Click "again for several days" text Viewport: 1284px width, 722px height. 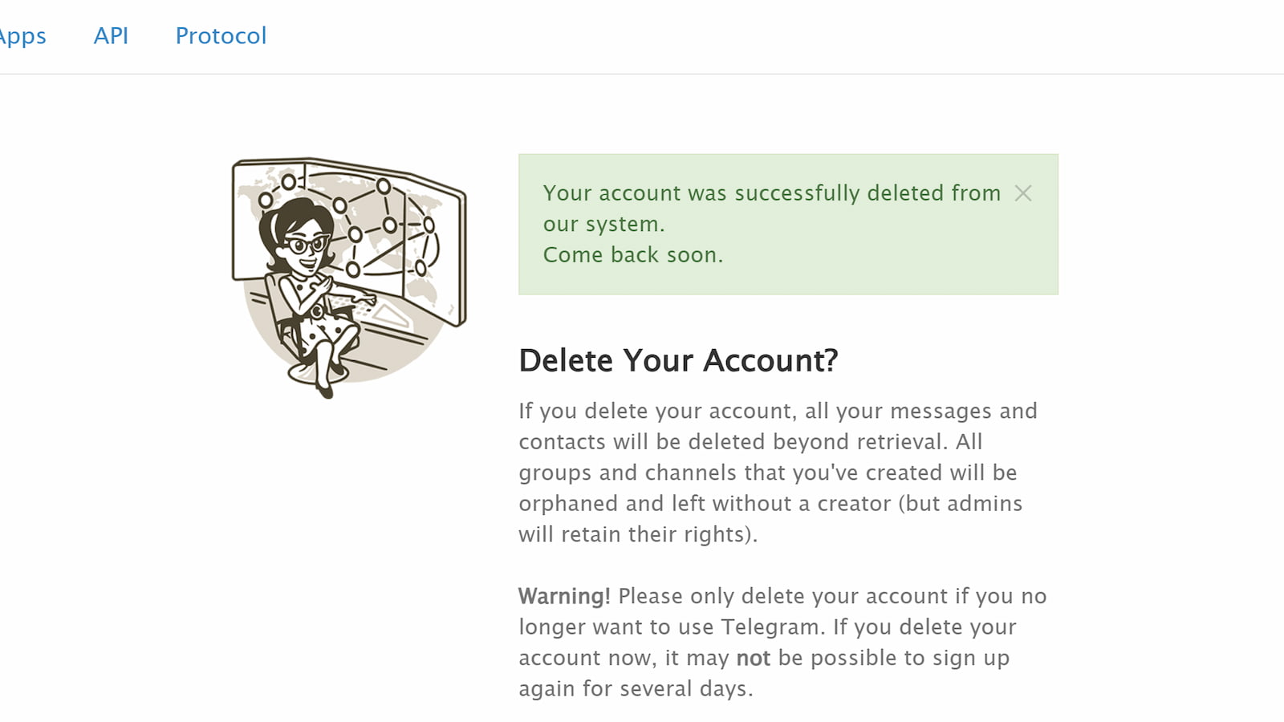pos(634,689)
